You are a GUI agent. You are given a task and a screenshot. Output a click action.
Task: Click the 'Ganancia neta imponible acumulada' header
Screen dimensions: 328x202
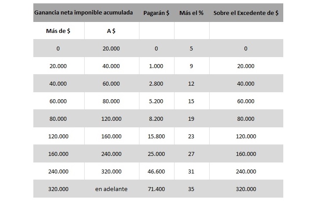coord(83,13)
